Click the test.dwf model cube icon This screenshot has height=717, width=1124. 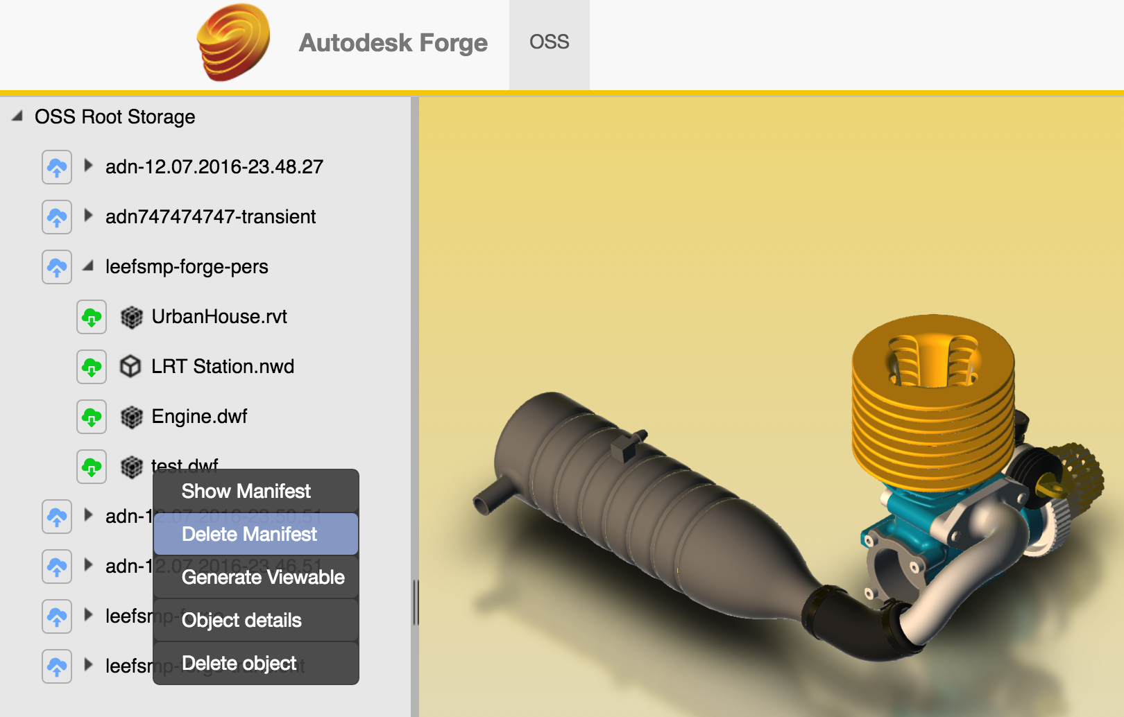pos(131,467)
